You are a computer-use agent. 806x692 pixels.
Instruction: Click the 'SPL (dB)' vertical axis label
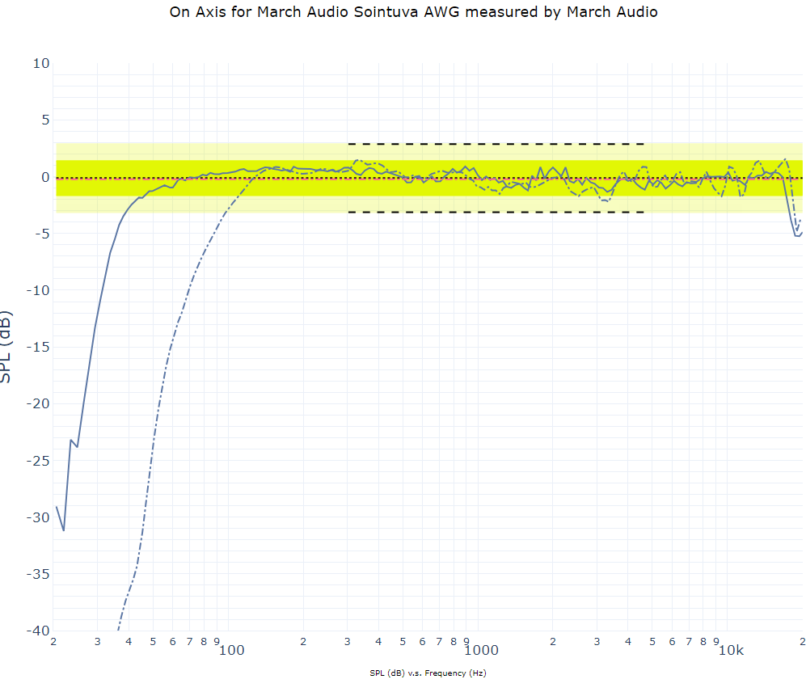point(6,347)
